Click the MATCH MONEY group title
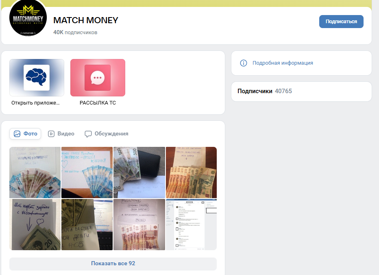 (85, 20)
